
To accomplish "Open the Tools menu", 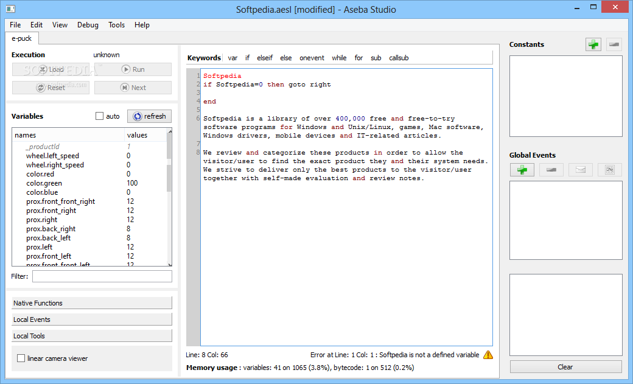I will click(116, 25).
